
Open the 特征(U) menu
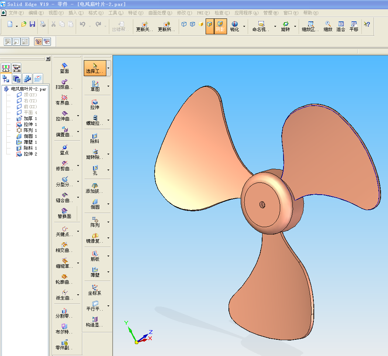tap(135, 13)
